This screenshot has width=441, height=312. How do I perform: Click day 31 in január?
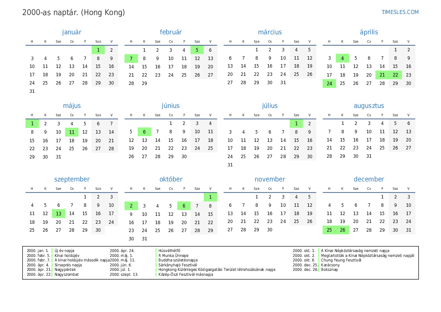[32, 91]
